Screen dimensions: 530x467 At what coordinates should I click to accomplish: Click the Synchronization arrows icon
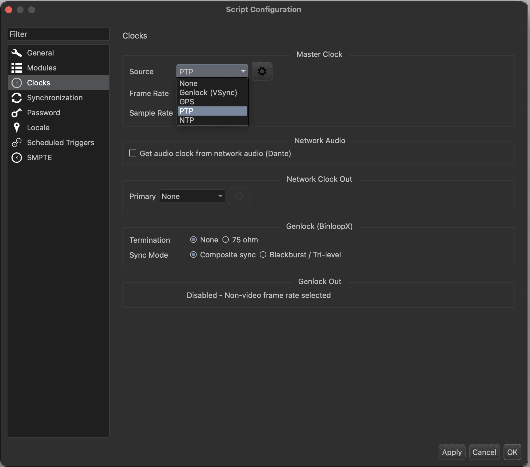tap(17, 98)
